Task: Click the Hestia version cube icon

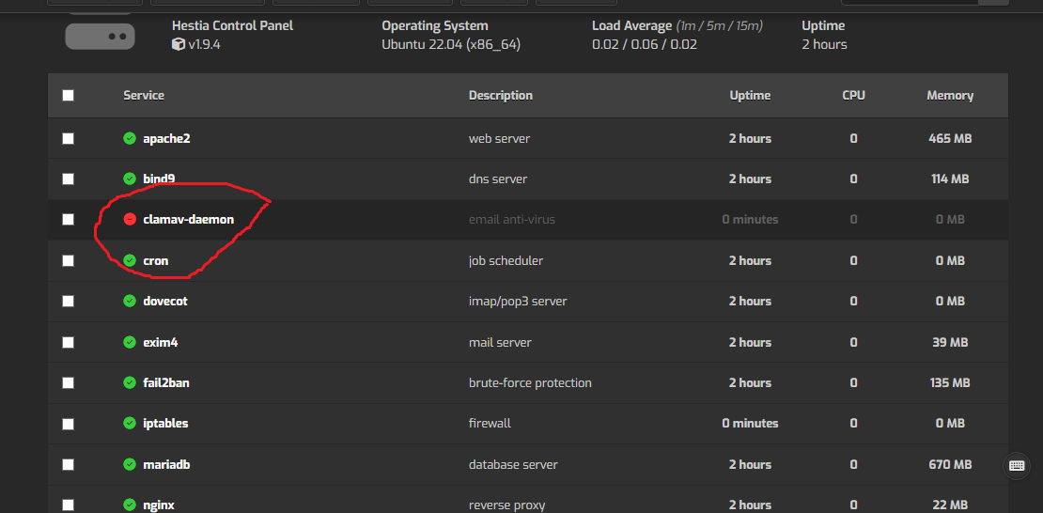Action: (x=179, y=44)
